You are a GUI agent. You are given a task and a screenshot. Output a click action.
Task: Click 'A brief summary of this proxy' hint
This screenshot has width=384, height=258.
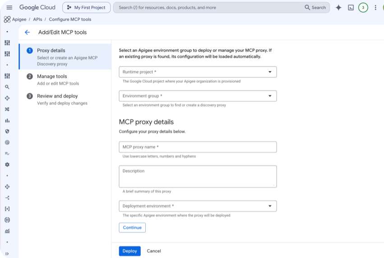point(147,191)
